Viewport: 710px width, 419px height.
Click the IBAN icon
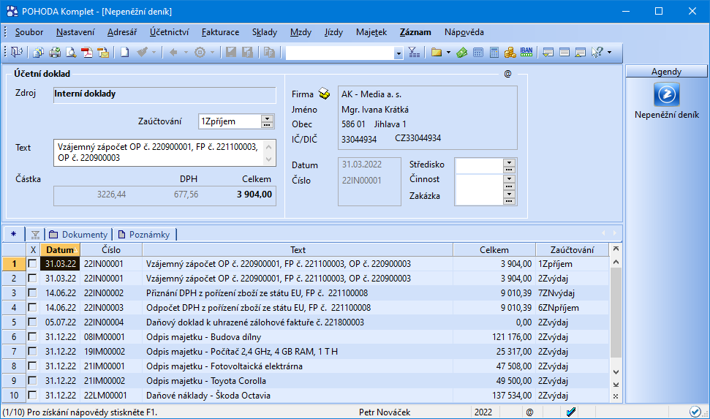[x=526, y=53]
